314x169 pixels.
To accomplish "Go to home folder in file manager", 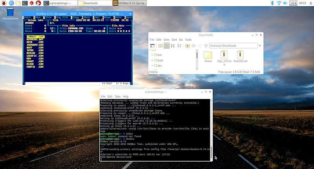I will tap(188, 46).
